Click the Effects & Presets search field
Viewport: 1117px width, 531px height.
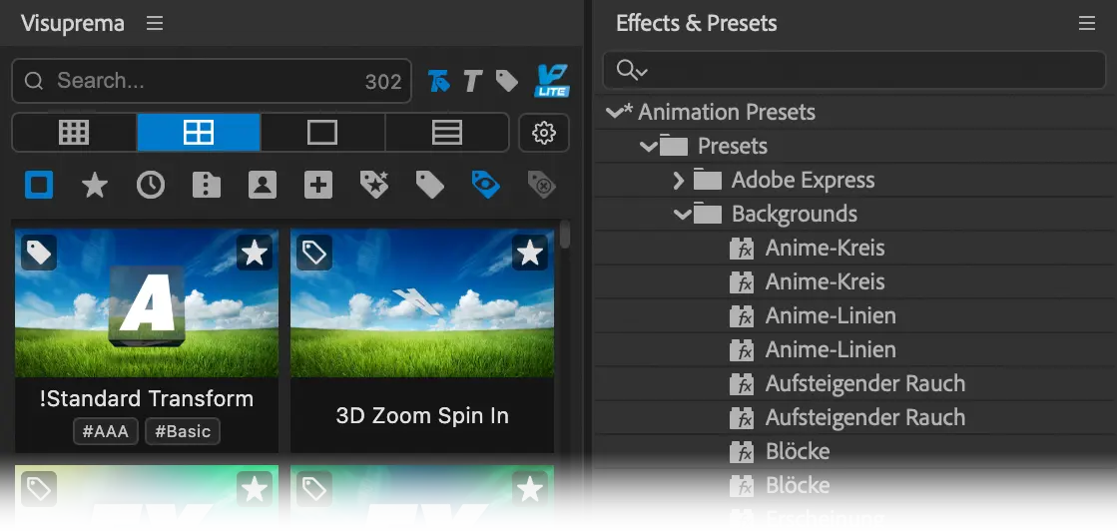point(854,70)
